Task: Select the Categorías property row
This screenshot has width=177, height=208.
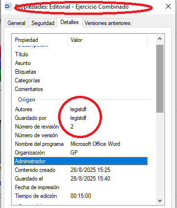Action: 81,80
